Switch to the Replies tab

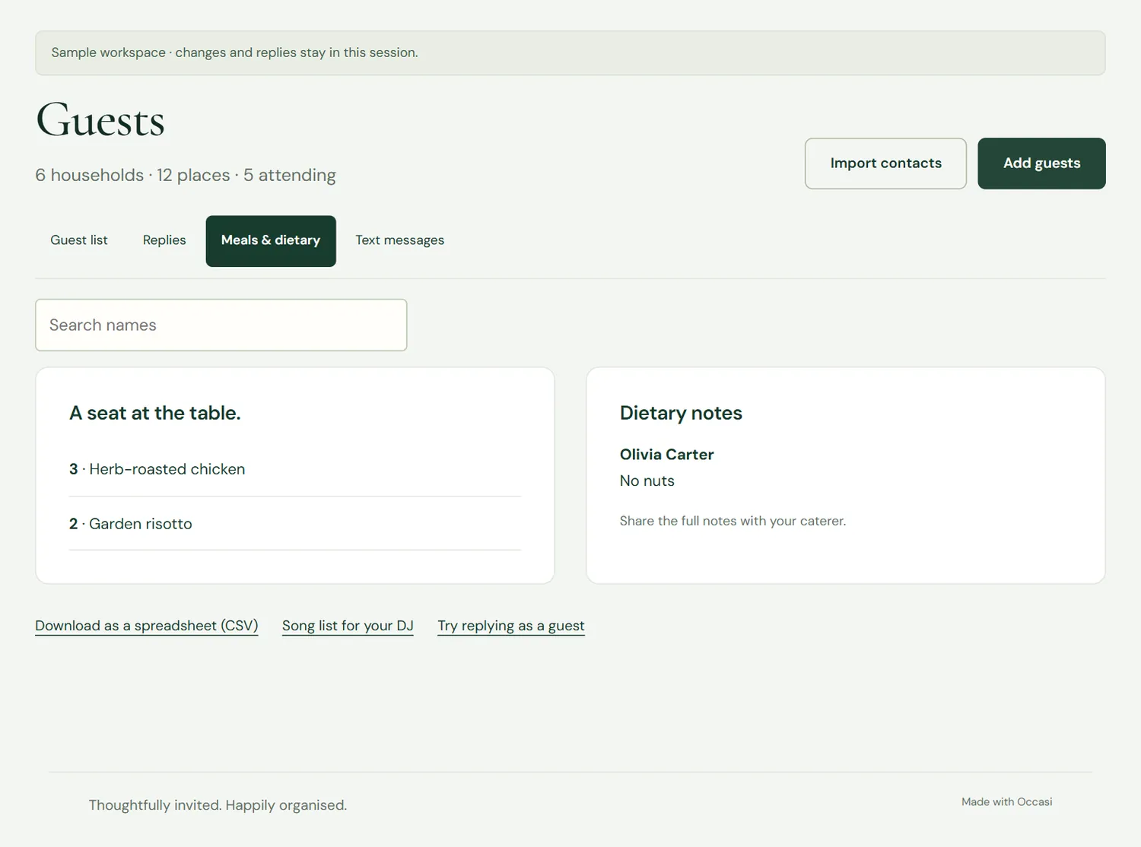click(x=164, y=240)
